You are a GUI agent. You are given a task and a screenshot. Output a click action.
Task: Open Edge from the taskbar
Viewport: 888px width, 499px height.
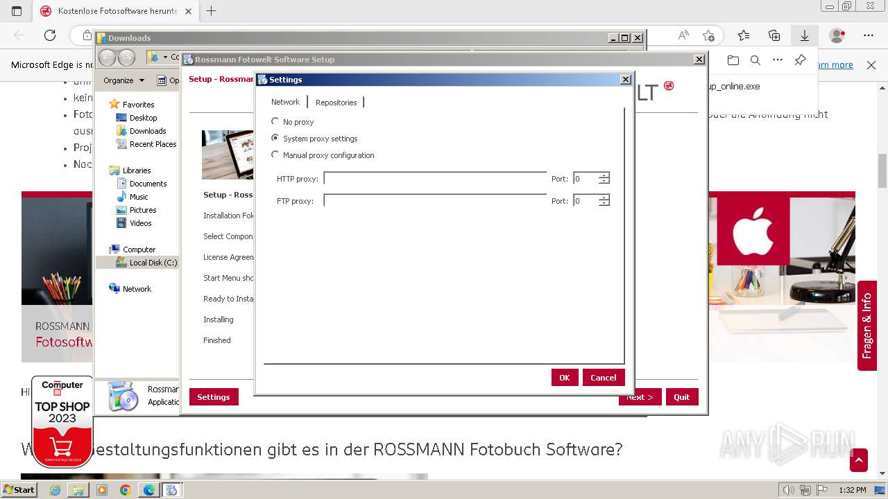[x=148, y=490]
